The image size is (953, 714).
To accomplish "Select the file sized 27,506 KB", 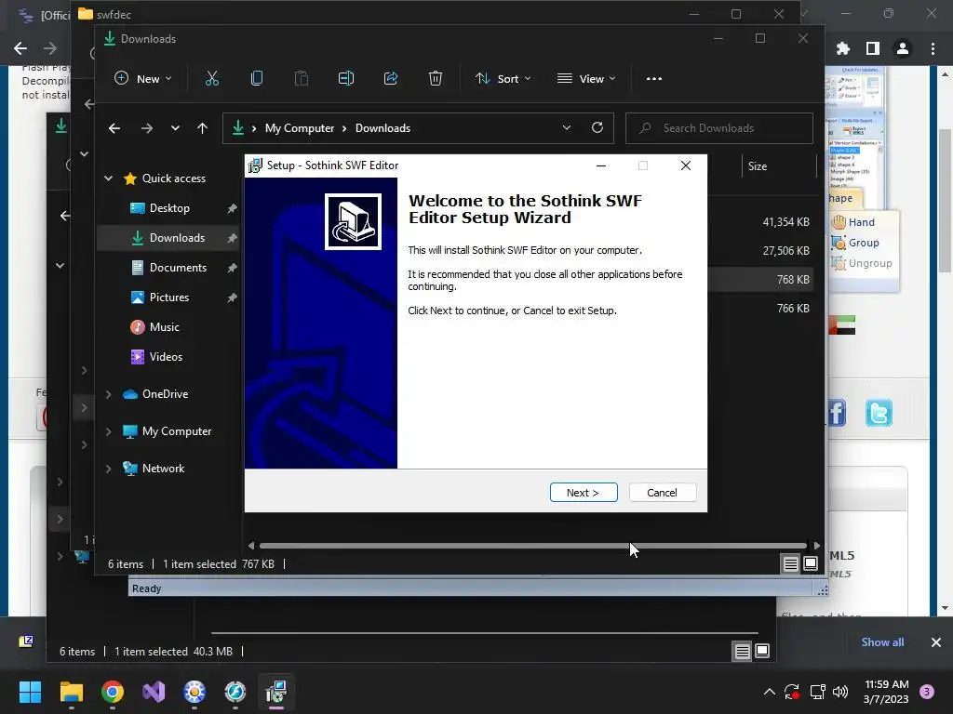I will pyautogui.click(x=785, y=251).
